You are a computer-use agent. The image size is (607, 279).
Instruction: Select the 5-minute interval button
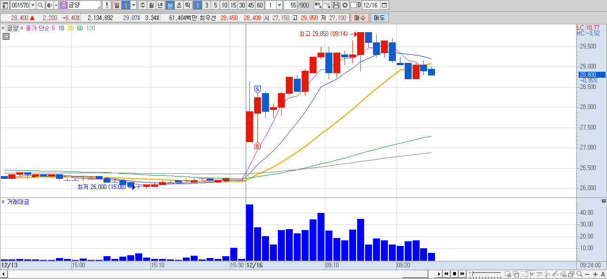click(x=215, y=6)
